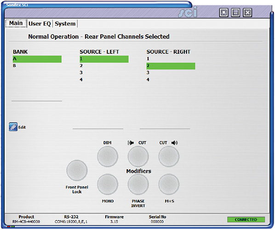
Task: Select Source Right channel 2
Action: tap(171, 66)
